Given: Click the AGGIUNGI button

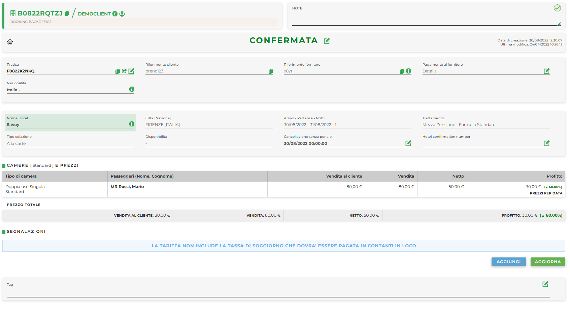Looking at the screenshot, I should (x=508, y=262).
